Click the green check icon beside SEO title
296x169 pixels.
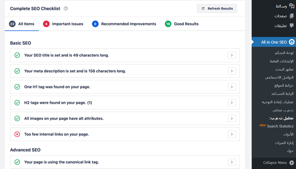click(17, 55)
